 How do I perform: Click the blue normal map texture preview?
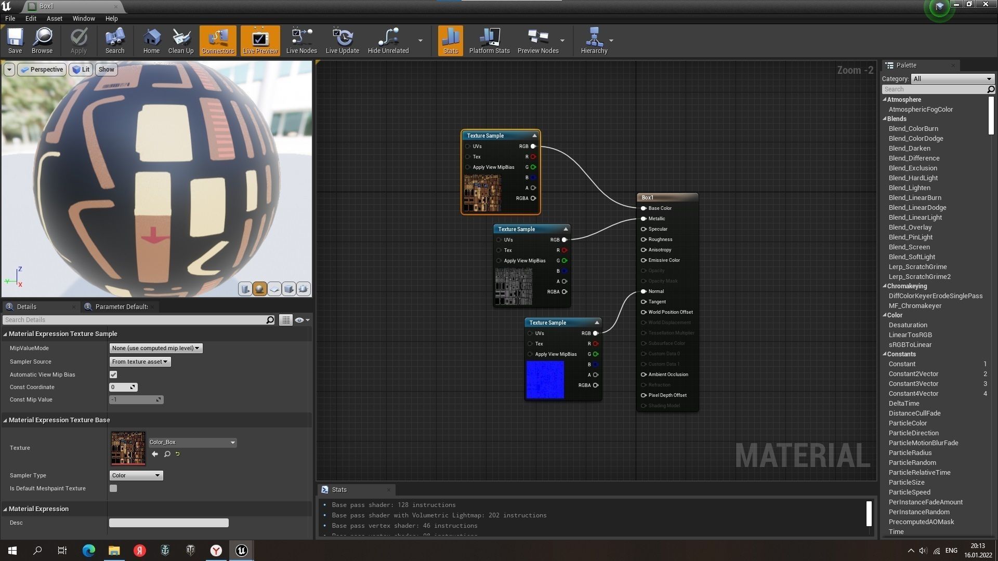545,380
